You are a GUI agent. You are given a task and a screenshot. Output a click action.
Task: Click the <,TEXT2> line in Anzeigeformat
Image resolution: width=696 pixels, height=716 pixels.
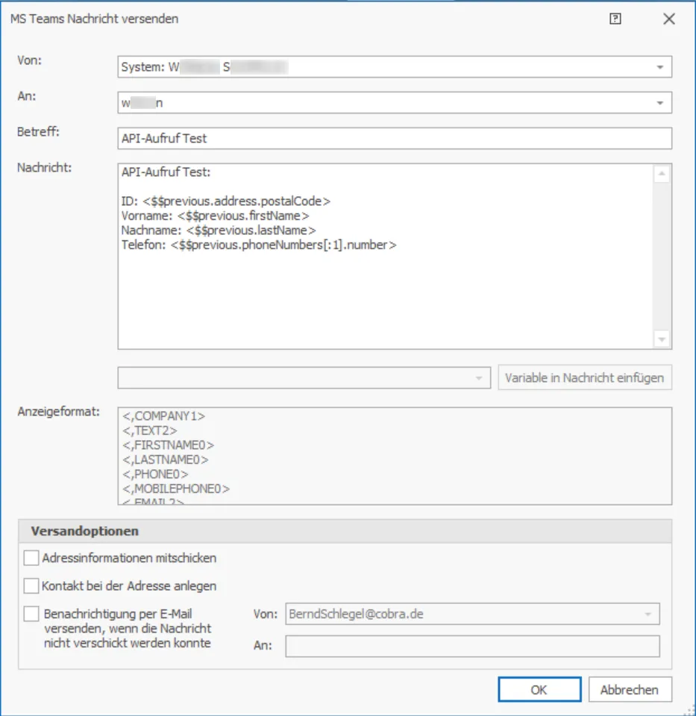tap(149, 430)
